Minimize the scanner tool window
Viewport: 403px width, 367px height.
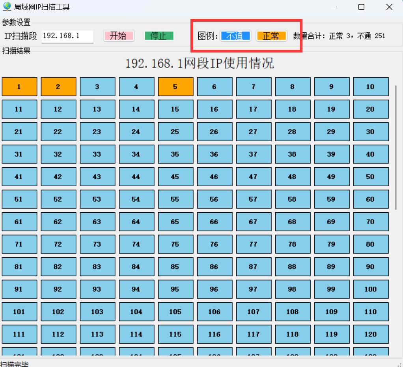click(x=334, y=7)
